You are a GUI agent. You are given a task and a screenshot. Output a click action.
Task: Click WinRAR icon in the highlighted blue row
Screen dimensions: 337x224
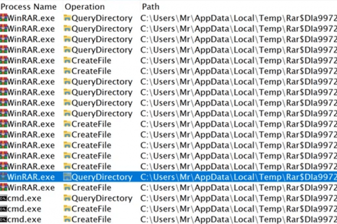[4, 177]
